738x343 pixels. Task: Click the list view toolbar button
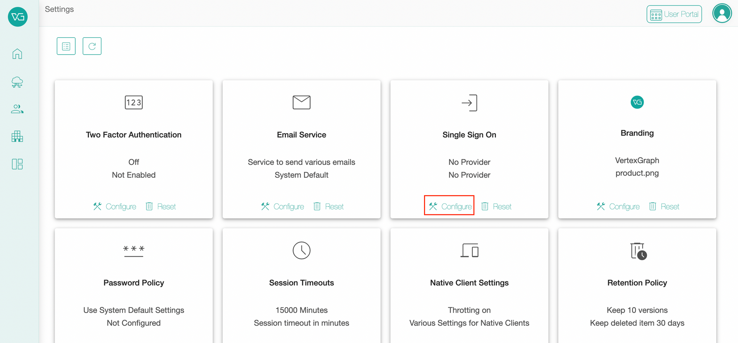click(66, 46)
